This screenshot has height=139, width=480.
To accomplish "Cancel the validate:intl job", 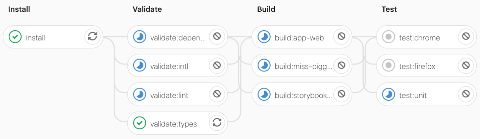I will [x=217, y=65].
